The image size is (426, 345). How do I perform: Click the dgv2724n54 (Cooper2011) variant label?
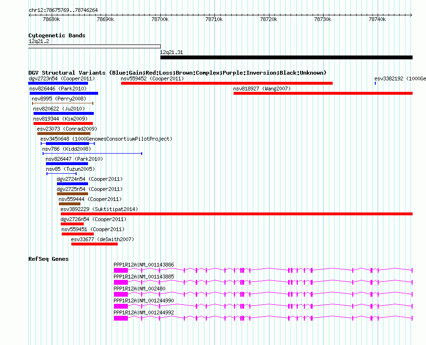[90, 179]
